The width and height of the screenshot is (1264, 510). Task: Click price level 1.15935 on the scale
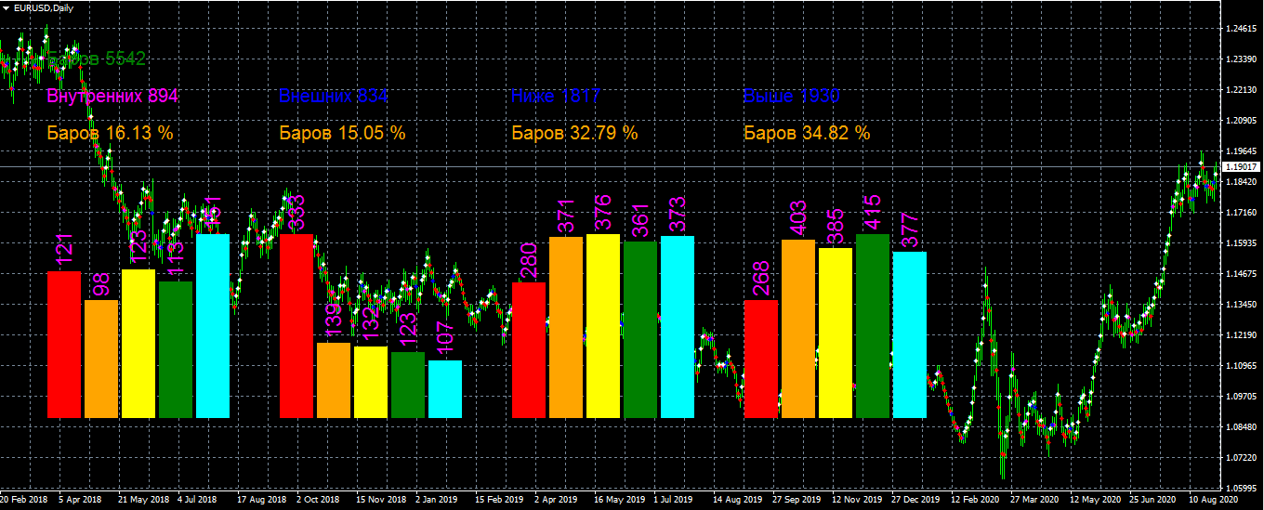click(x=1242, y=243)
